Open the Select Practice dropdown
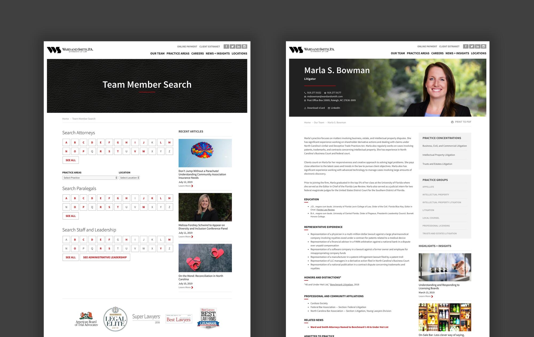The image size is (534, 337). (90, 178)
